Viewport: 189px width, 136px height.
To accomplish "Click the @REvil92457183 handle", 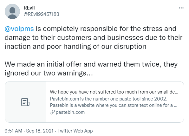I will click(x=41, y=14).
